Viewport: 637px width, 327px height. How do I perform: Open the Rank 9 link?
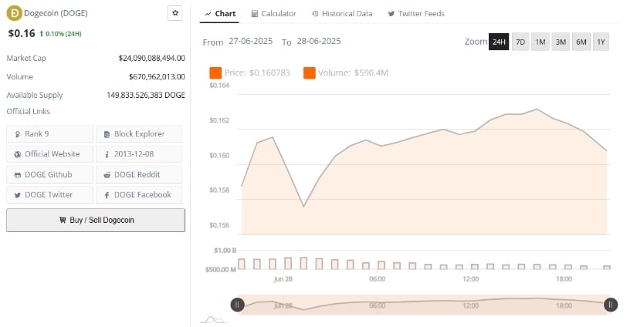pyautogui.click(x=49, y=134)
